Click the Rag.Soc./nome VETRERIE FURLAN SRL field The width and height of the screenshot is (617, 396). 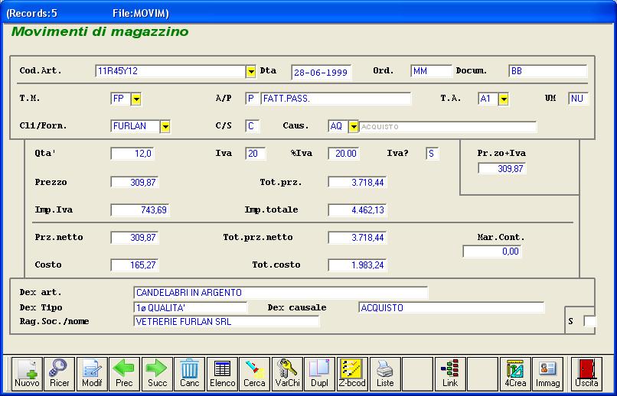click(227, 322)
